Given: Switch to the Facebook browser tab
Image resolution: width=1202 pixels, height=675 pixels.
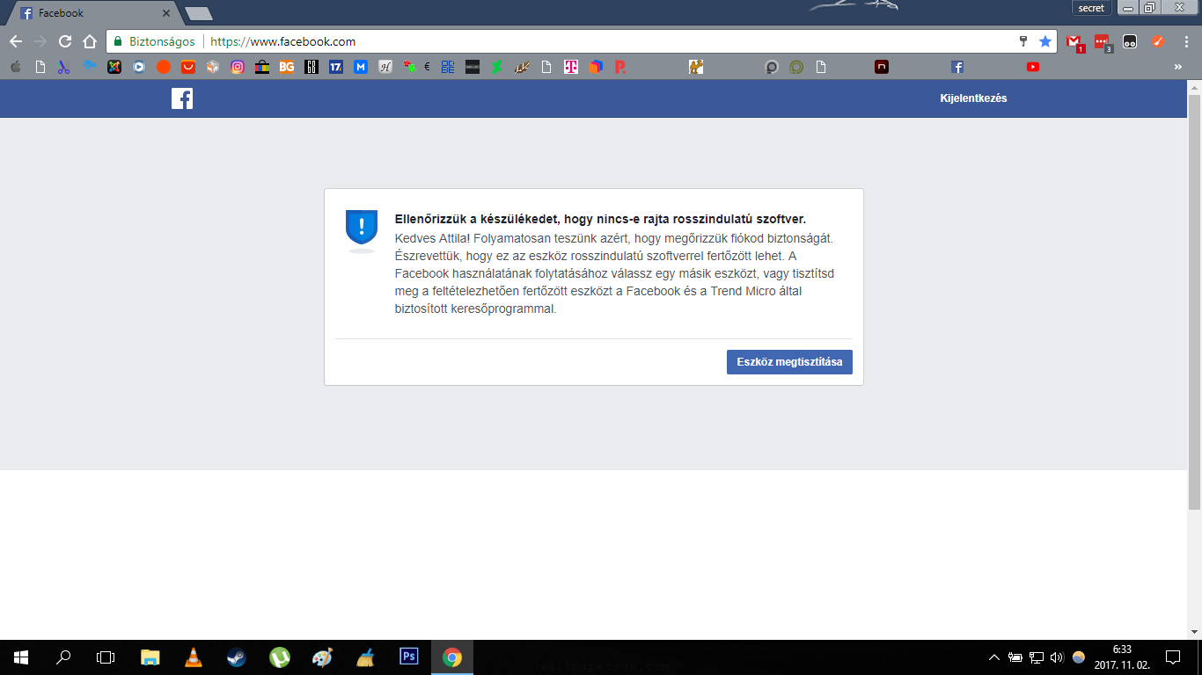Looking at the screenshot, I should (x=92, y=13).
